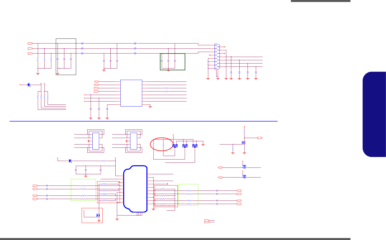Click the bottom of three upper-left input ports
Screen dimensions: 386x240
tap(30, 53)
